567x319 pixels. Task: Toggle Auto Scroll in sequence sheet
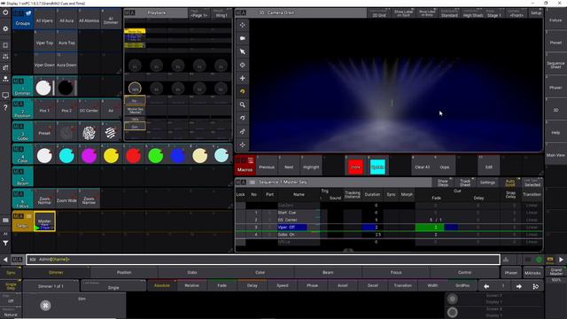510,183
